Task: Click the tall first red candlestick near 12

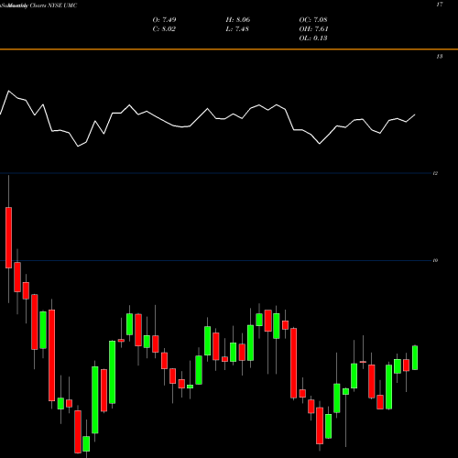Action: tap(8, 237)
